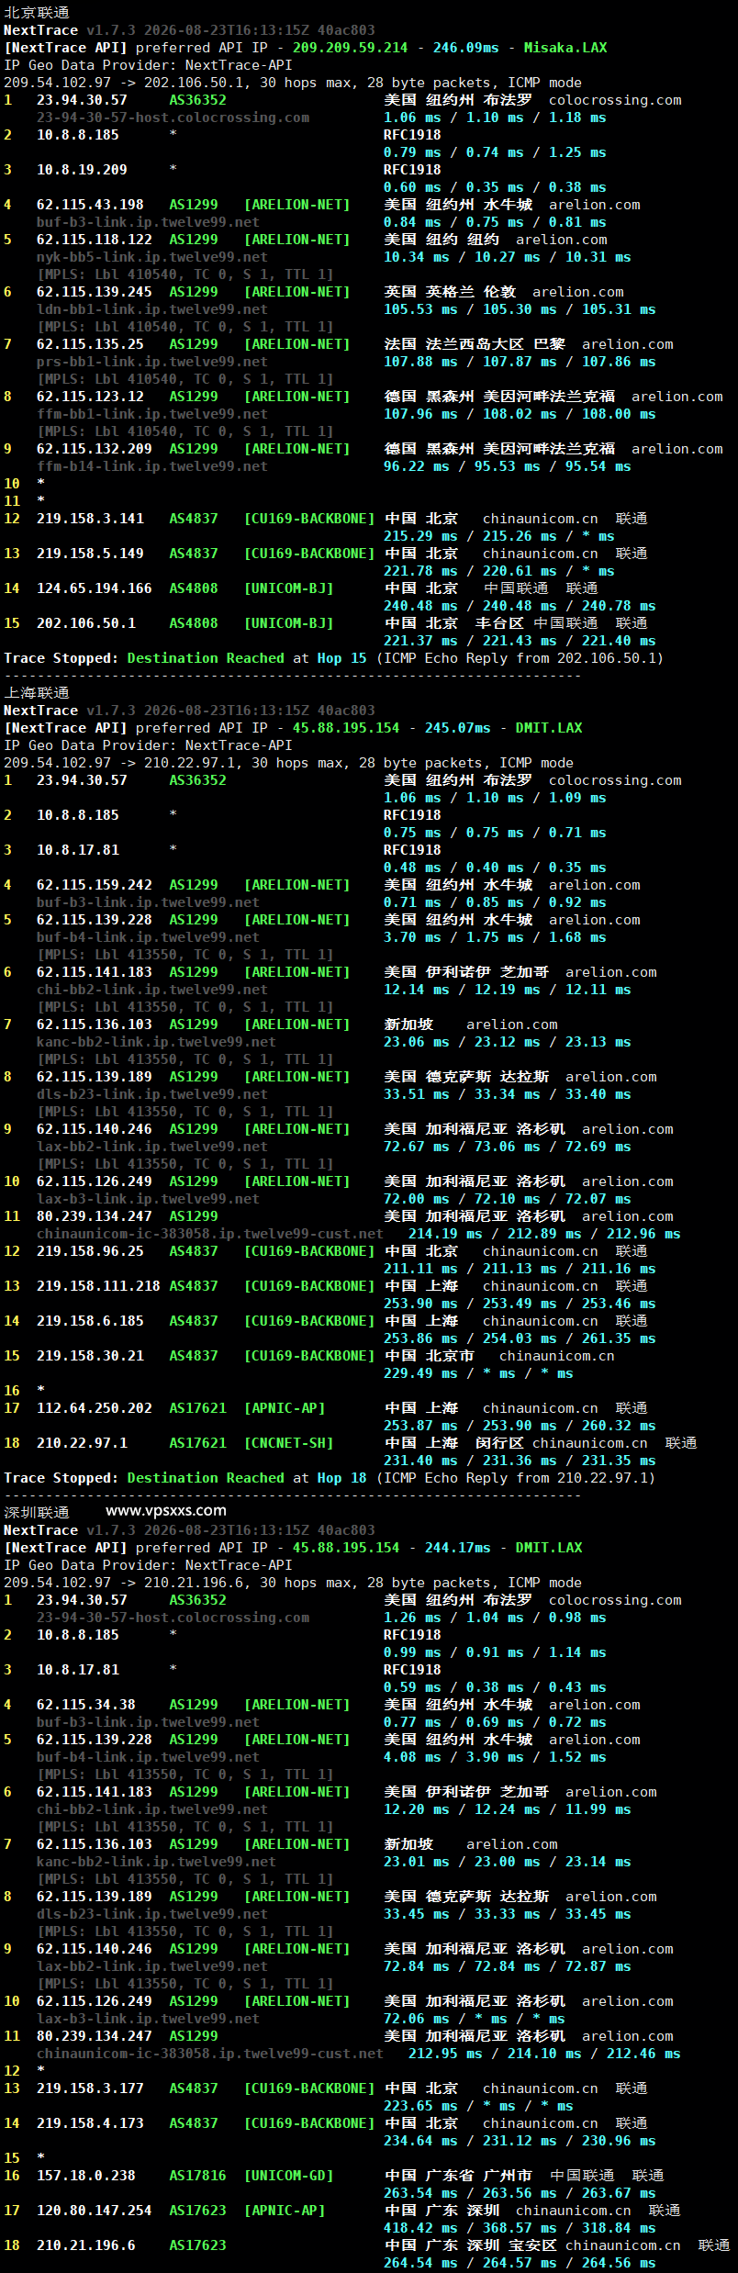Click hop IP 62.115.139.245
This screenshot has height=2273, width=738.
[x=95, y=292]
